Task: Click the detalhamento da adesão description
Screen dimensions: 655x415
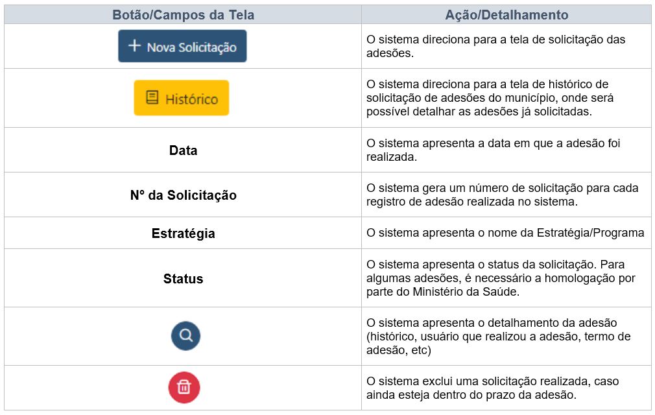Action: tap(498, 337)
